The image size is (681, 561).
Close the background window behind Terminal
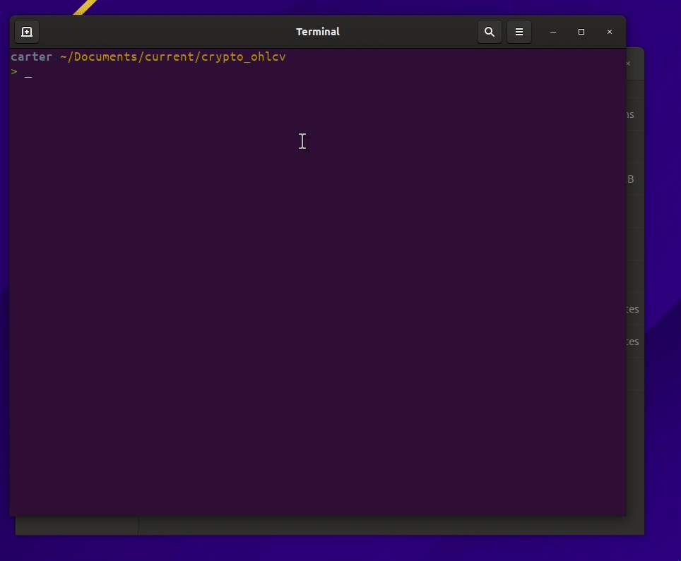point(628,64)
